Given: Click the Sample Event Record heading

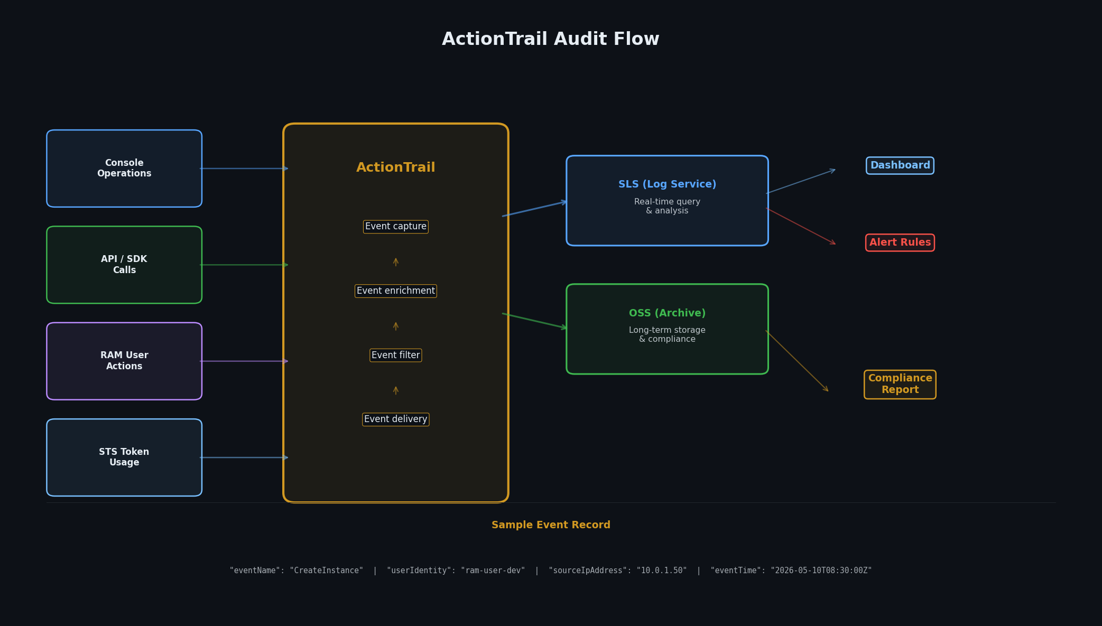Looking at the screenshot, I should coord(551,525).
